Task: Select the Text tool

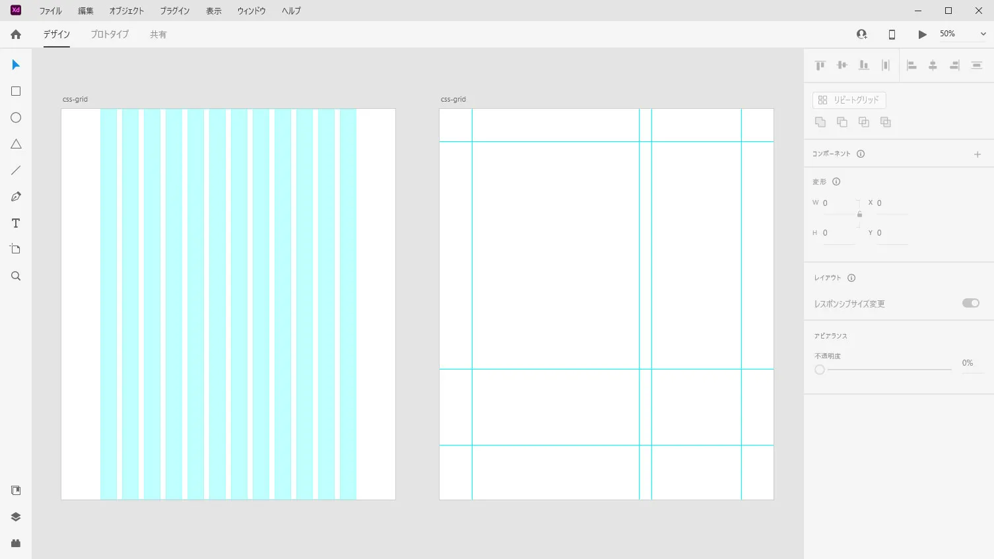Action: tap(15, 222)
